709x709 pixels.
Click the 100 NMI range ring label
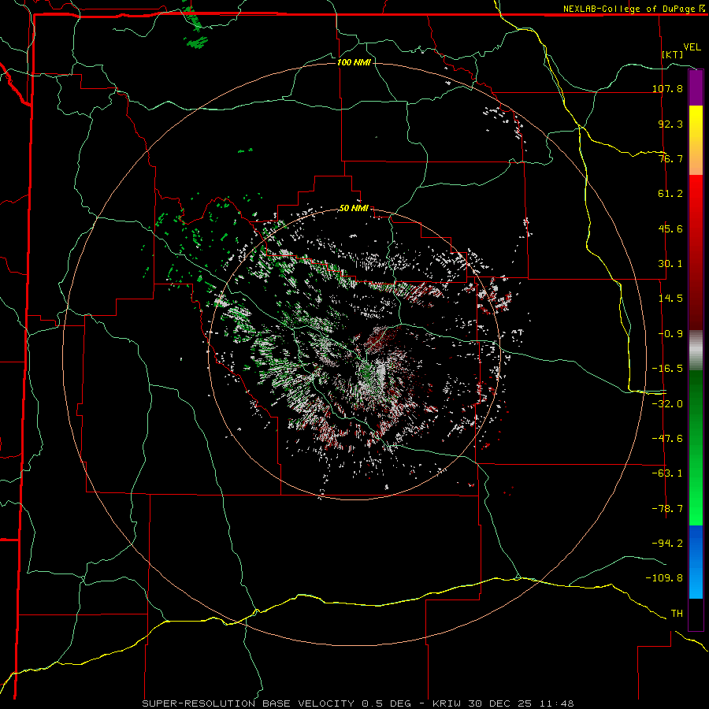point(354,62)
